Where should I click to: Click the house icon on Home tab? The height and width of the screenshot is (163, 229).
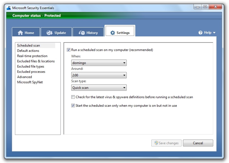point(20,33)
